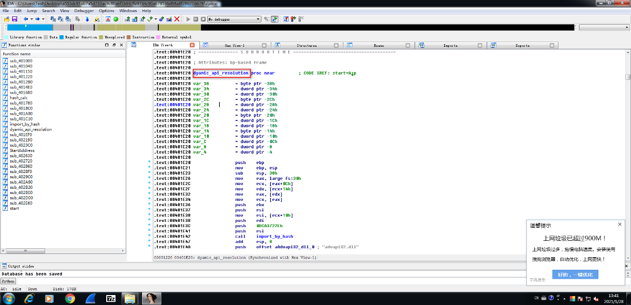Click the Open file folder icon
The image size is (631, 305).
coord(7,19)
